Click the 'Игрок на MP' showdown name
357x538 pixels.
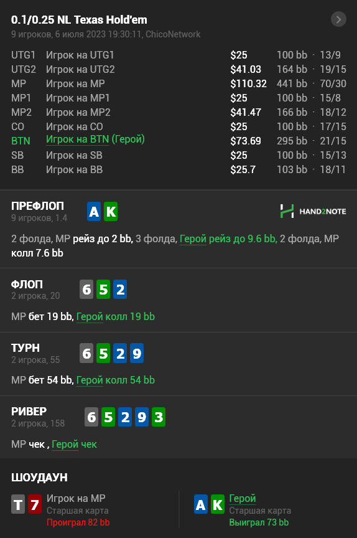(x=76, y=498)
